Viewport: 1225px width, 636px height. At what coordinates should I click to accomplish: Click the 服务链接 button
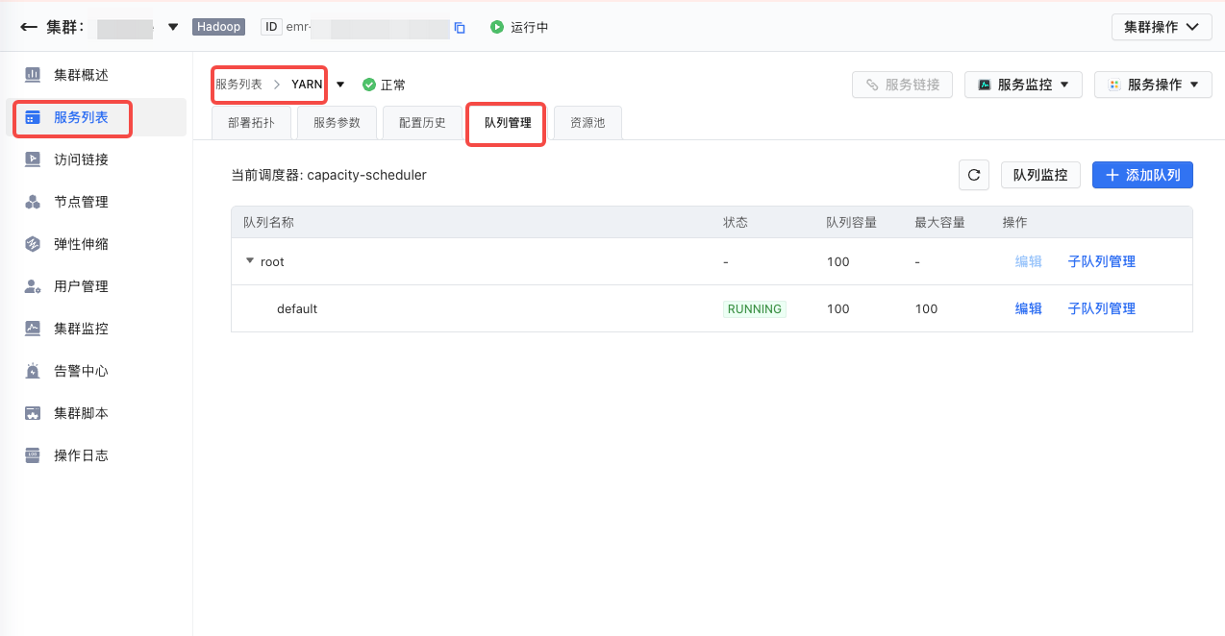tap(902, 85)
